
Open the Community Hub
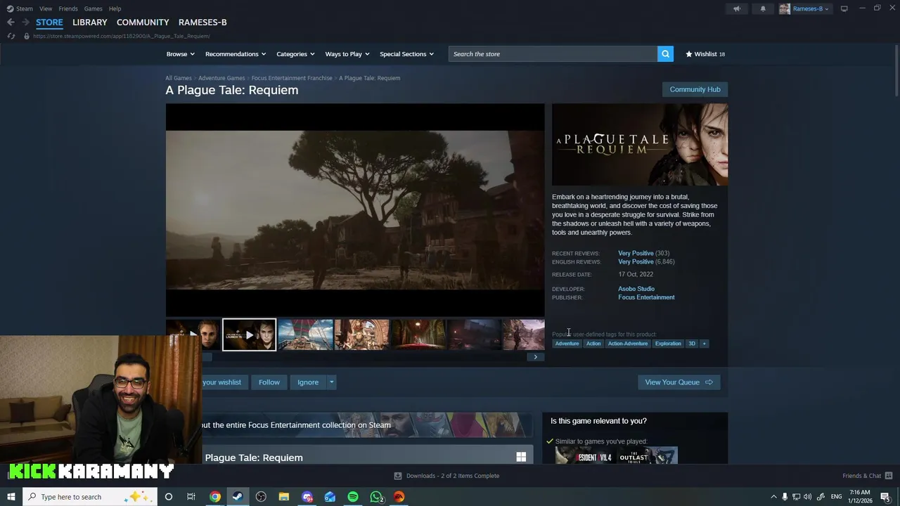tap(695, 89)
